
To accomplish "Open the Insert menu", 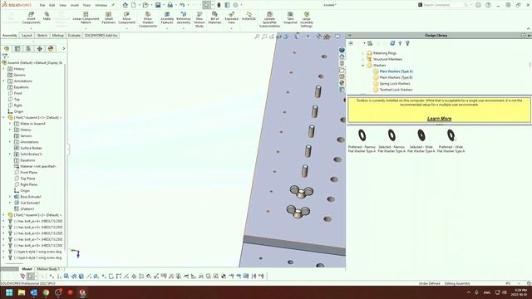I will pyautogui.click(x=74, y=5).
